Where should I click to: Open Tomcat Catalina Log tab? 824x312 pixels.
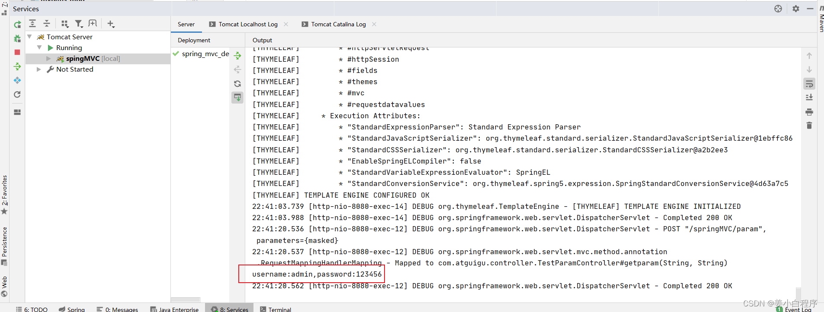[x=338, y=24]
